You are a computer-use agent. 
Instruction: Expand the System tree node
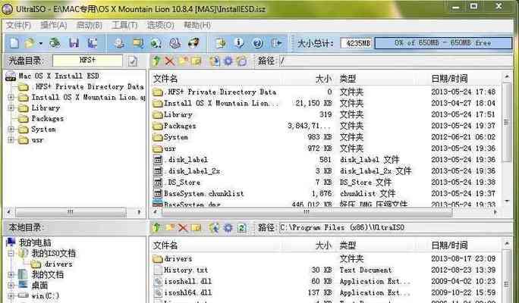(x=11, y=130)
